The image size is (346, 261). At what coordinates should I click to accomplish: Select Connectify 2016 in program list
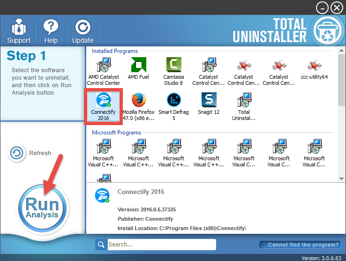(x=103, y=106)
